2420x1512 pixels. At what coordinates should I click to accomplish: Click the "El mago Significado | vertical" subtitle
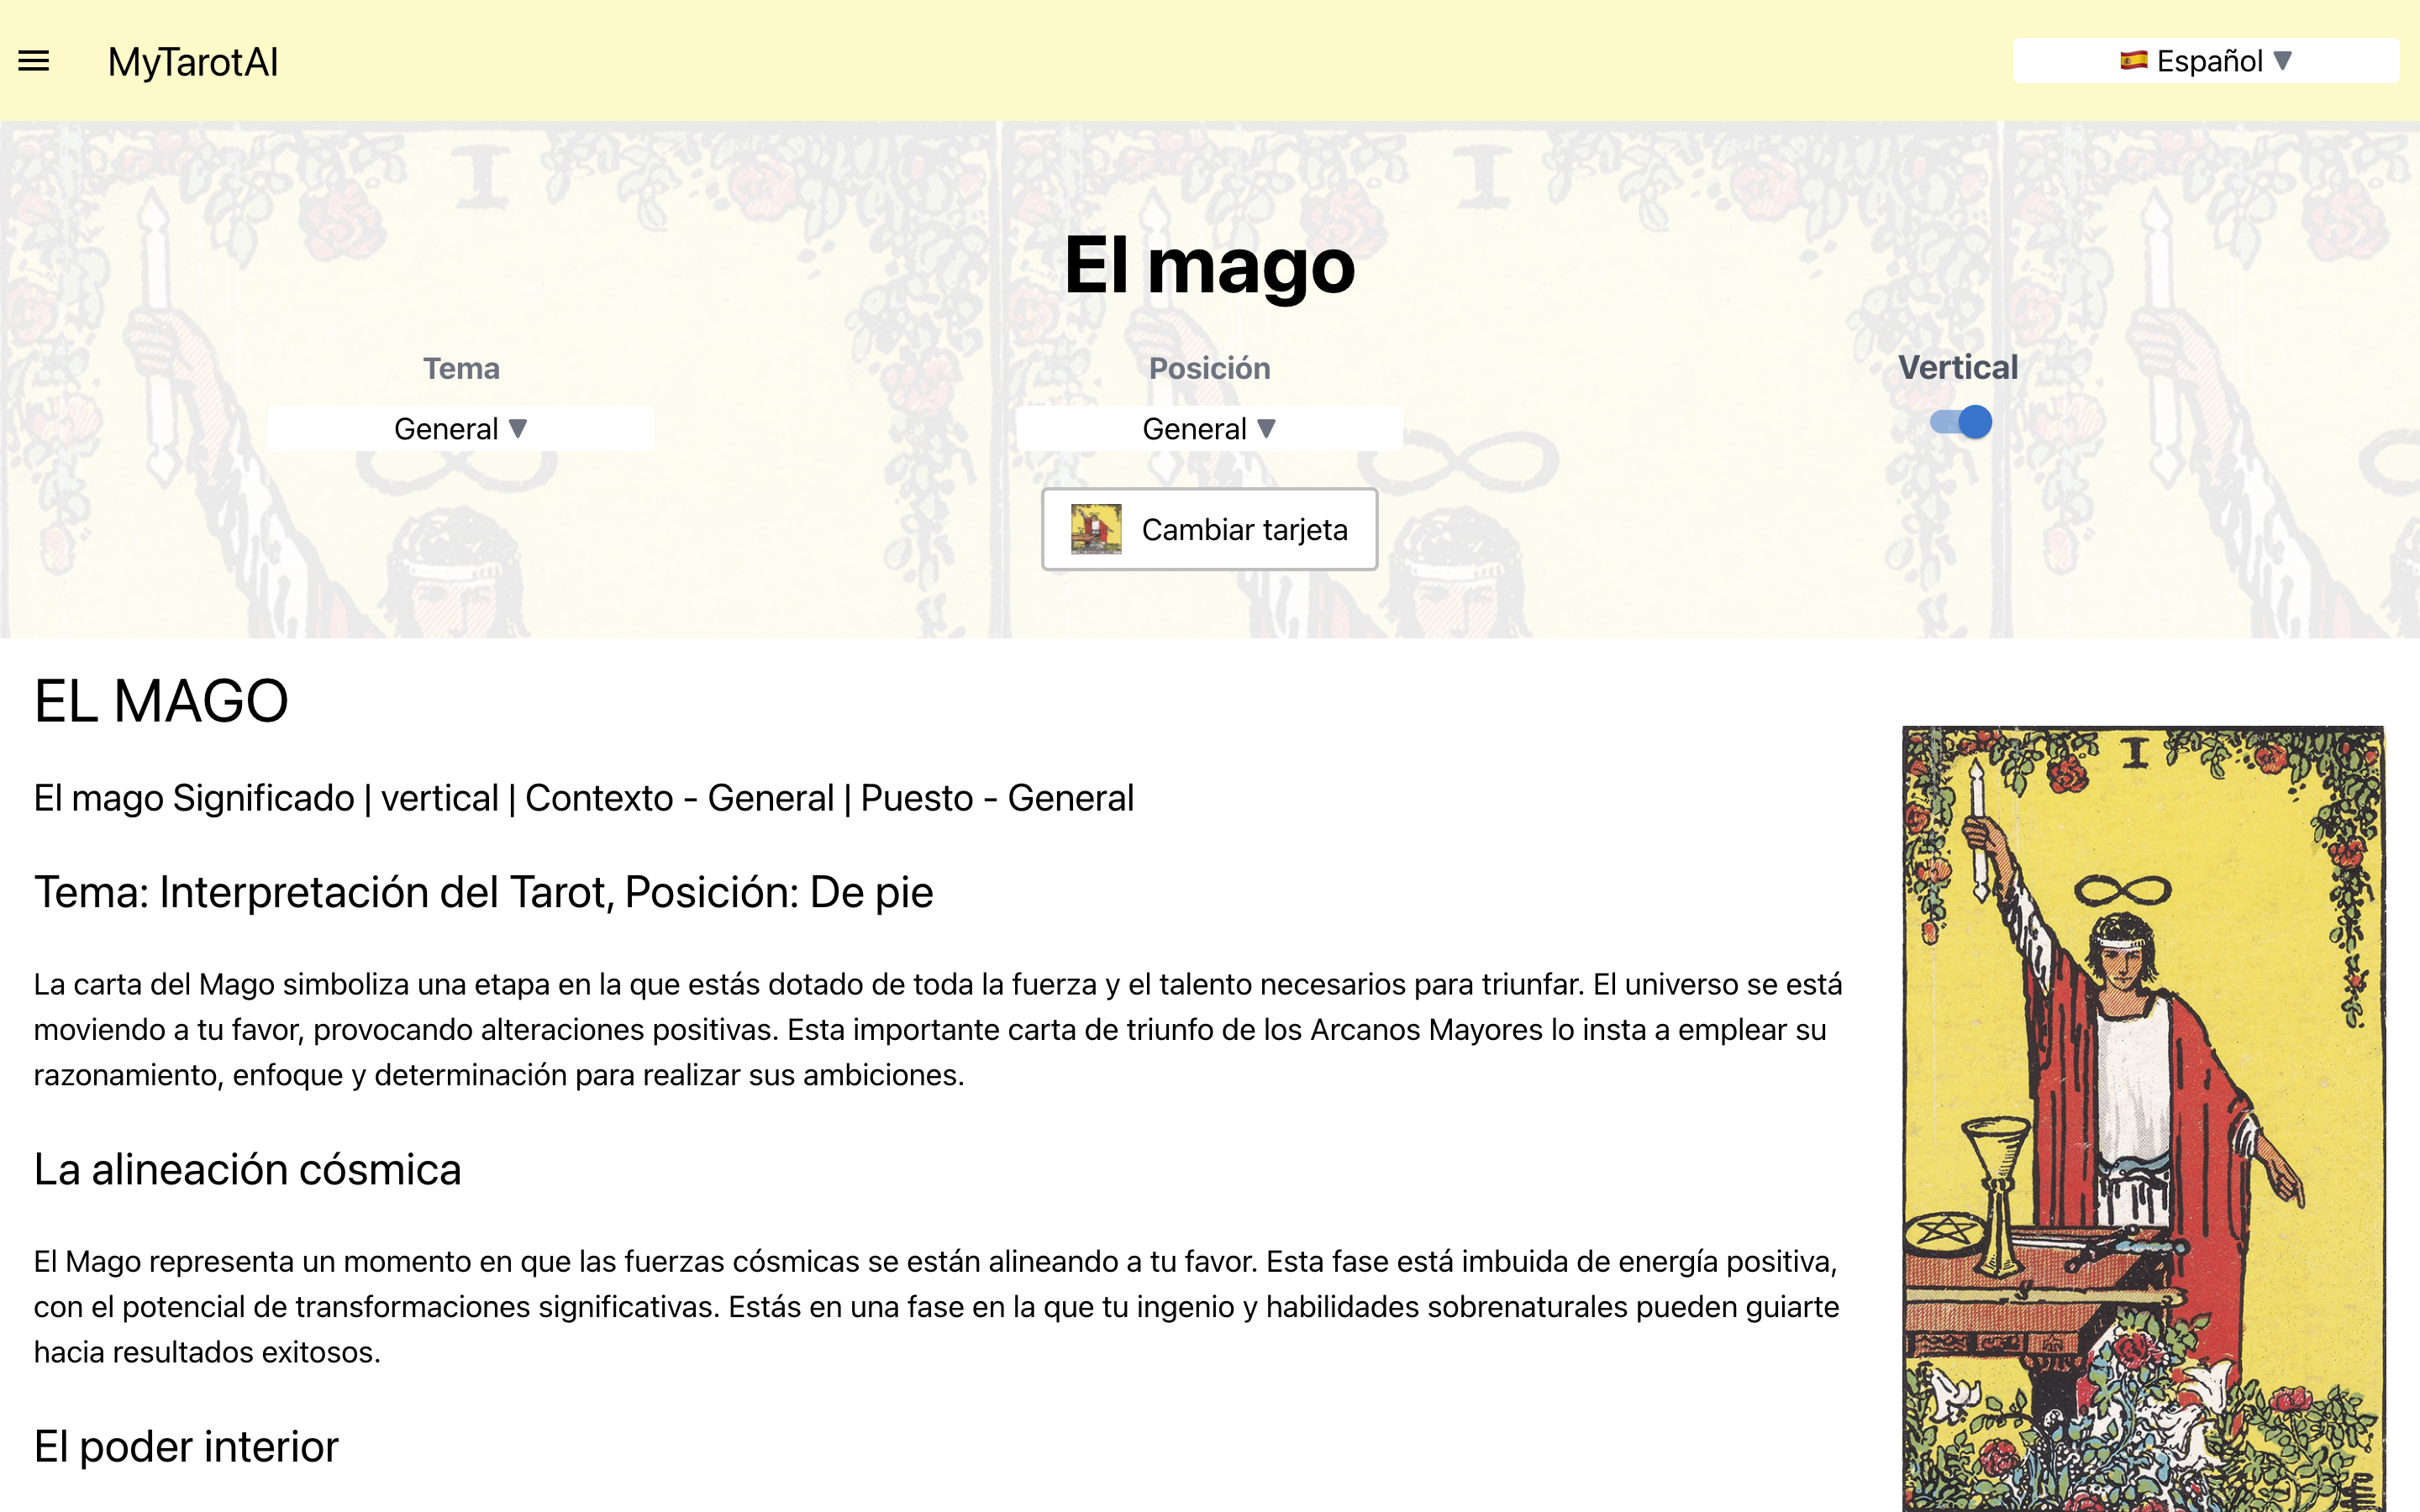coord(583,798)
